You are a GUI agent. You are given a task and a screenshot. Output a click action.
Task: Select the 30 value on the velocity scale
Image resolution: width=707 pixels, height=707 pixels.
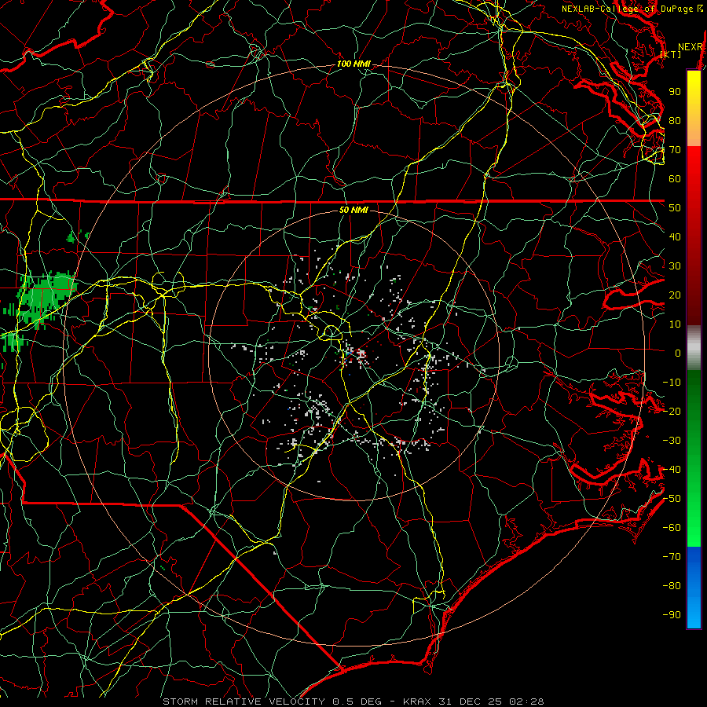coord(675,266)
